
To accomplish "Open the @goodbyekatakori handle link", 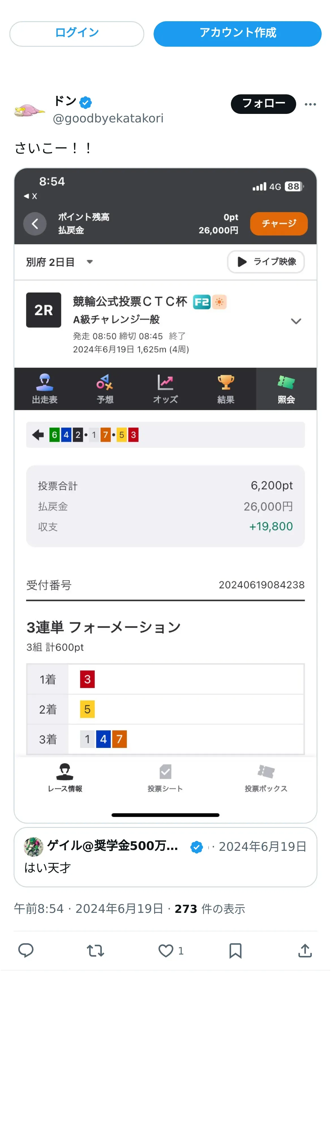I will coord(108,118).
